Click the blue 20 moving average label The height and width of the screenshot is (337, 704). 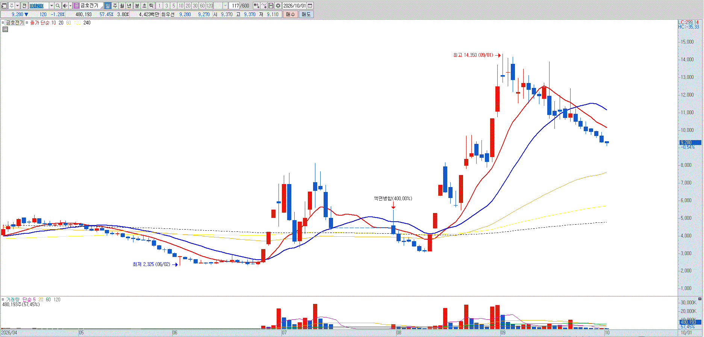click(61, 23)
